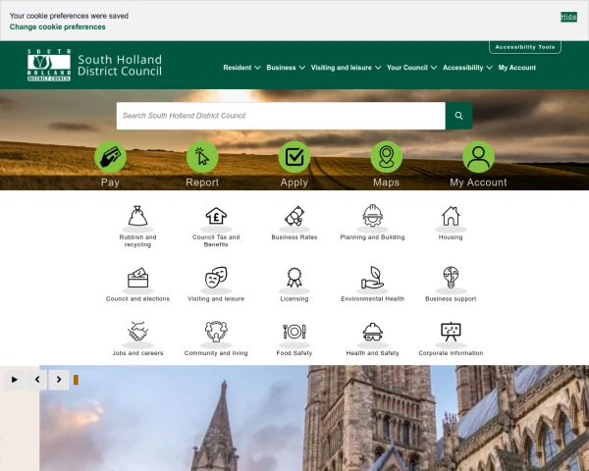The width and height of the screenshot is (589, 471).
Task: Click the green Pay card icon
Action: pyautogui.click(x=110, y=157)
